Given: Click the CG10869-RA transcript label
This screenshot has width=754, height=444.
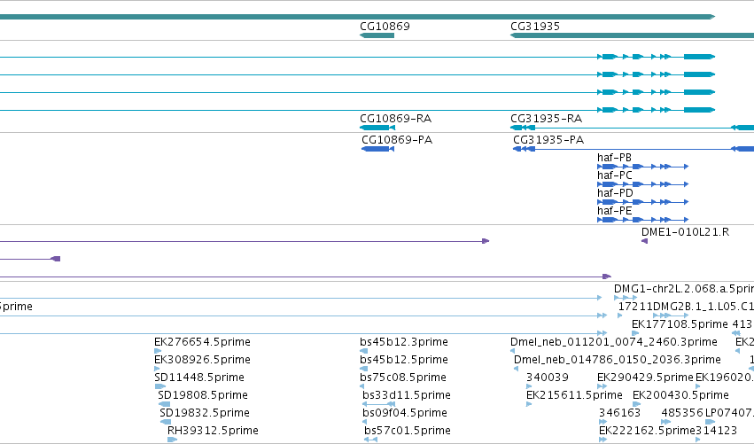Looking at the screenshot, I should click(395, 119).
